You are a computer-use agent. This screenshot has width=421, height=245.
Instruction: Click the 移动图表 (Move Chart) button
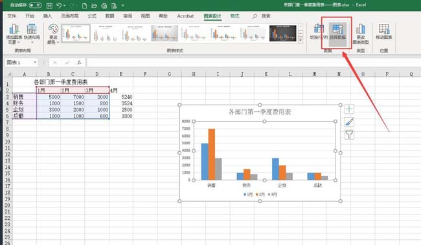[384, 32]
